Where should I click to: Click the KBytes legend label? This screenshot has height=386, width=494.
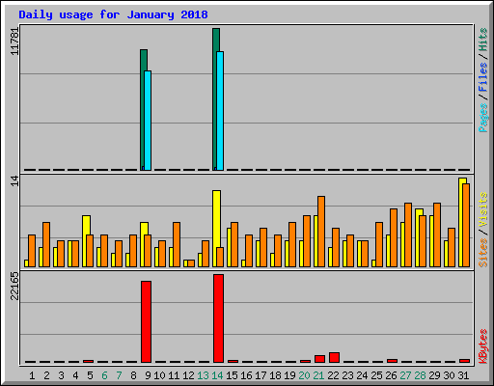(483, 346)
